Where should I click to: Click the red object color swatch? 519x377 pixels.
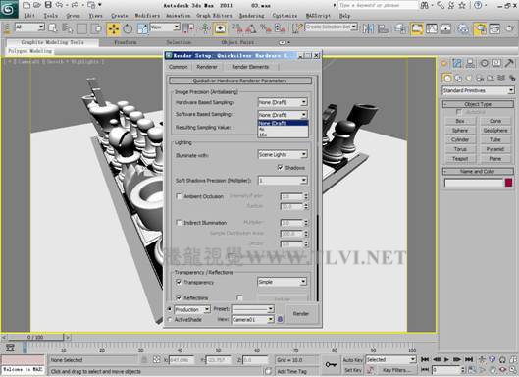pyautogui.click(x=509, y=183)
